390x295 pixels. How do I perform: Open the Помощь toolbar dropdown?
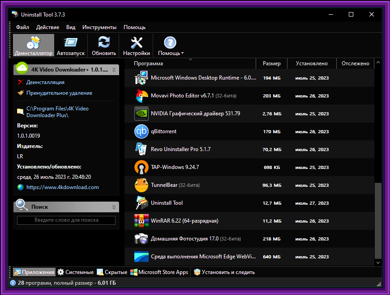click(171, 46)
